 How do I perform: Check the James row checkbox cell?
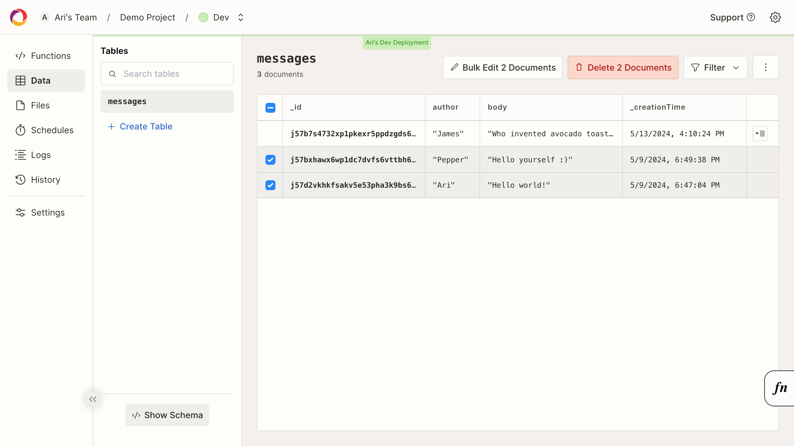[270, 134]
